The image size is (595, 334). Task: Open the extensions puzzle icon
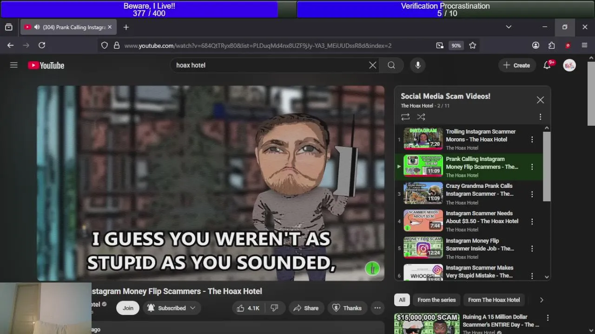(x=552, y=45)
